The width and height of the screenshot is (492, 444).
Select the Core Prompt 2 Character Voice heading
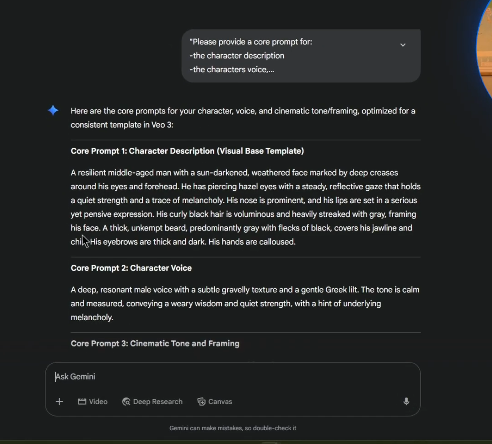click(131, 268)
